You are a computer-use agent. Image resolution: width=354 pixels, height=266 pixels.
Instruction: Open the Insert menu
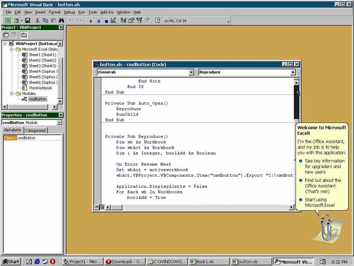coord(40,12)
